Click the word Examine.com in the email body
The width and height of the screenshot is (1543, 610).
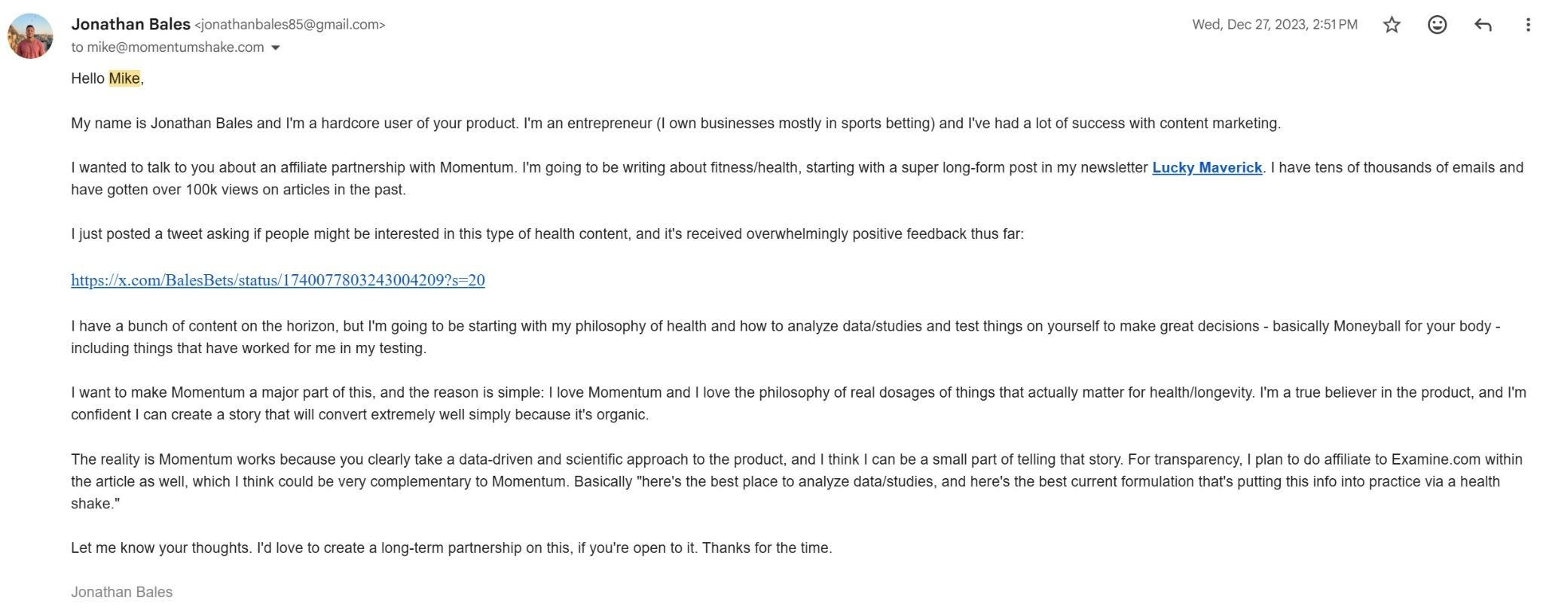[x=1436, y=459]
